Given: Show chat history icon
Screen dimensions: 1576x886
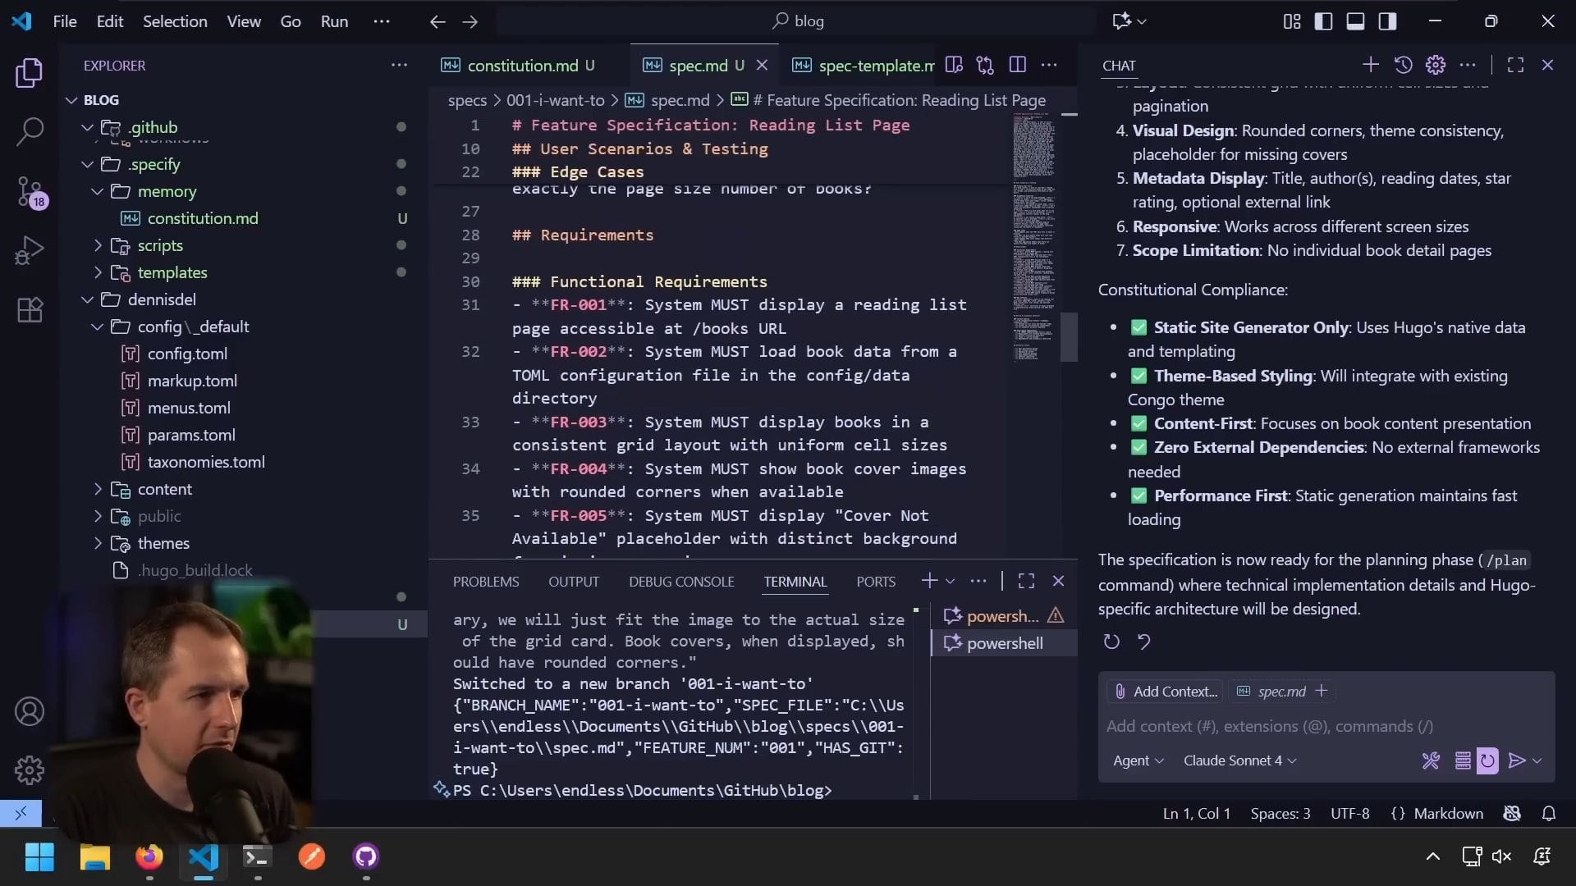Looking at the screenshot, I should pyautogui.click(x=1403, y=65).
